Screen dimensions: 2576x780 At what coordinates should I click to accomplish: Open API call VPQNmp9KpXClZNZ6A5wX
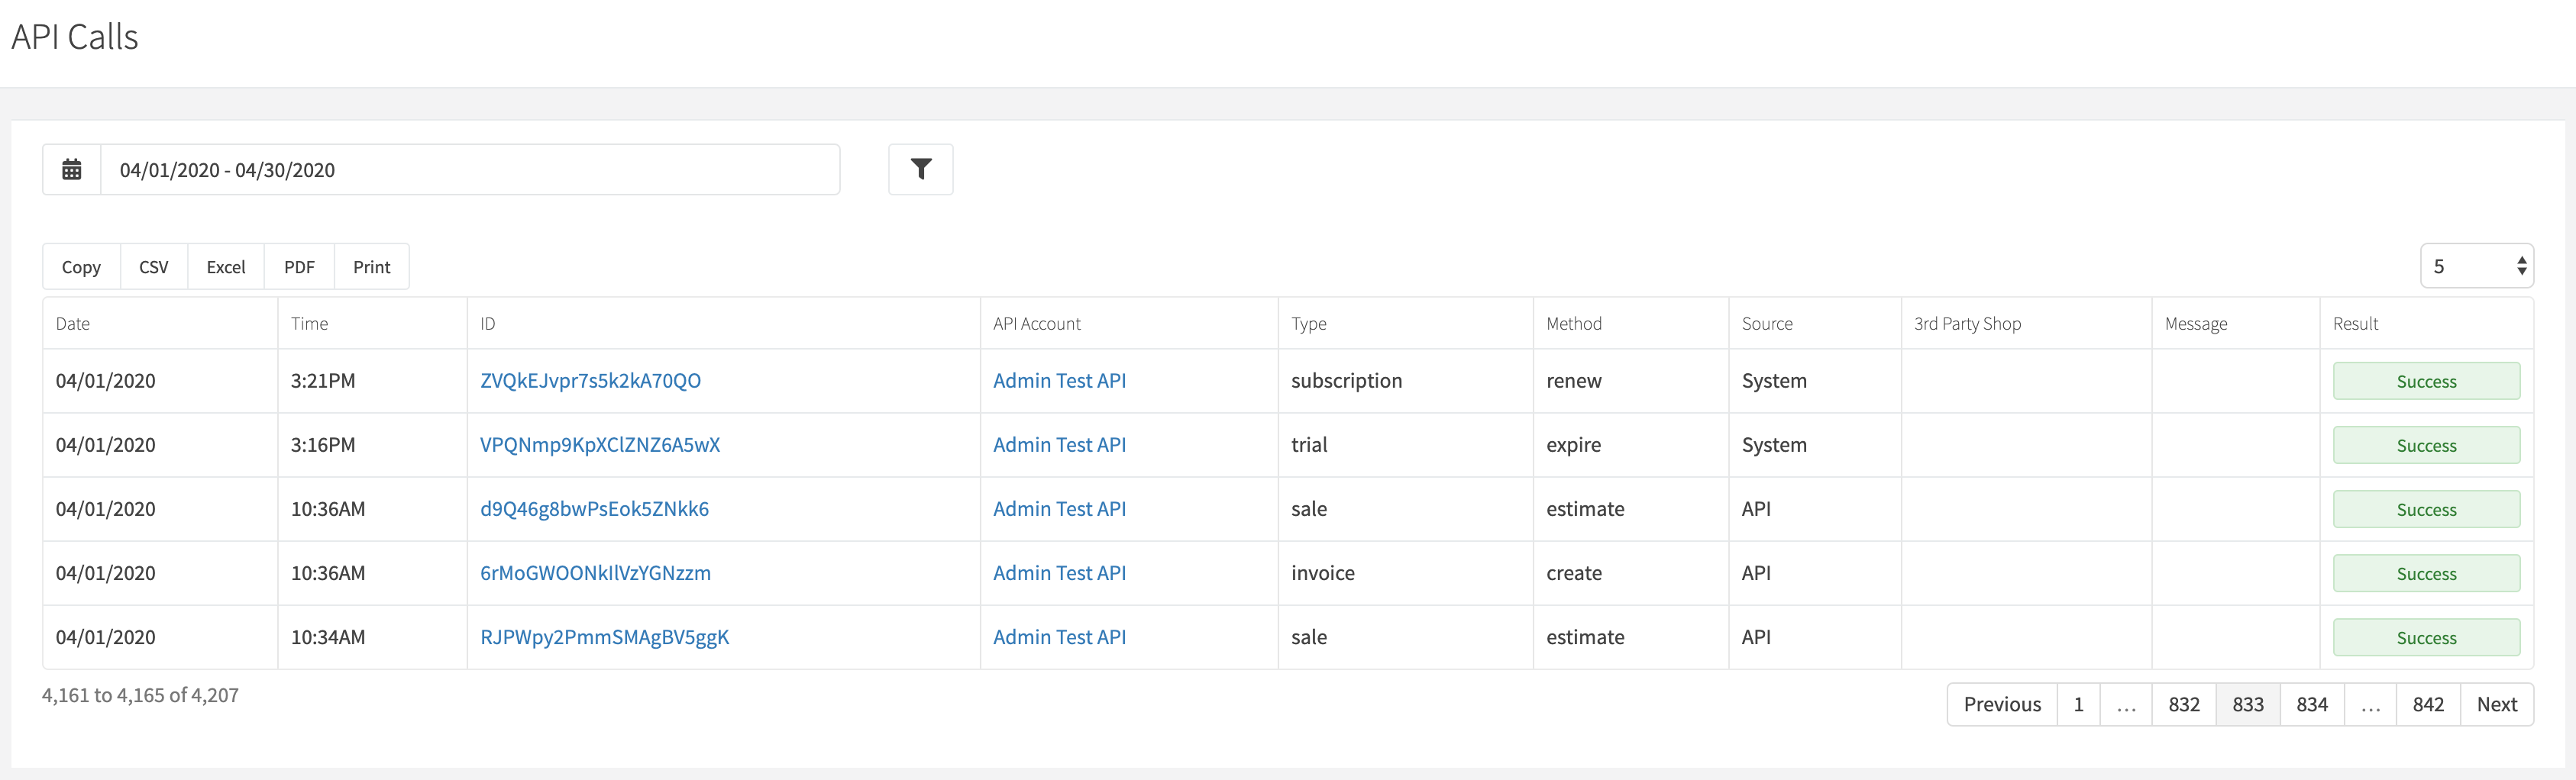pyautogui.click(x=600, y=444)
